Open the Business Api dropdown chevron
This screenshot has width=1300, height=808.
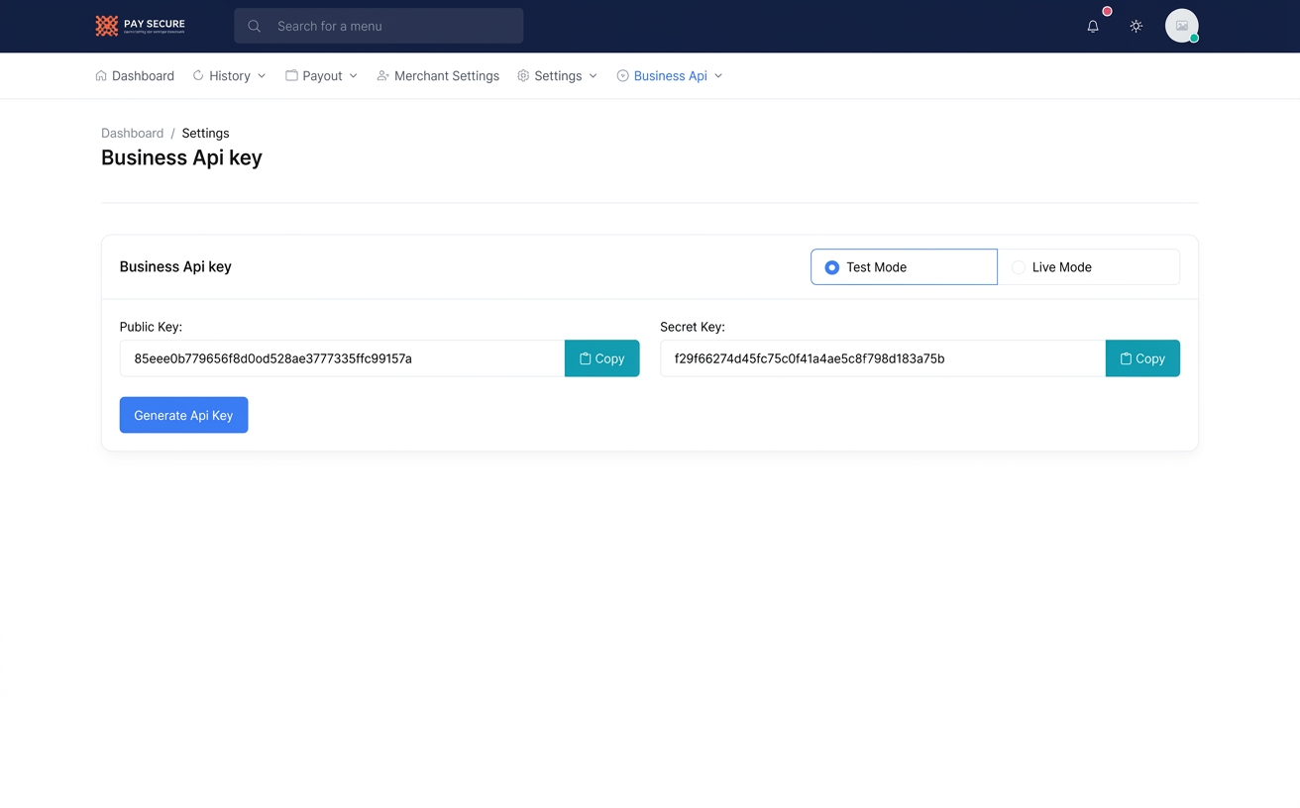tap(718, 76)
